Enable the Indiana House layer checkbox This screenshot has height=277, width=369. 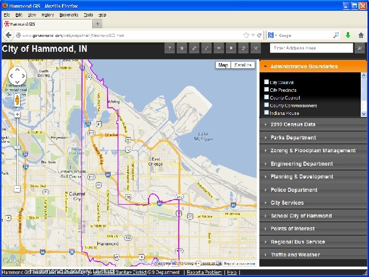pyautogui.click(x=266, y=112)
